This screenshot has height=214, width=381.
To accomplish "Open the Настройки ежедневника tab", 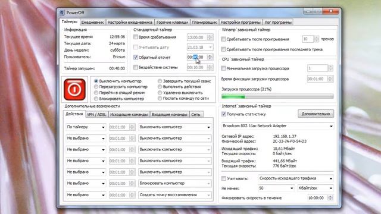I will point(130,23).
